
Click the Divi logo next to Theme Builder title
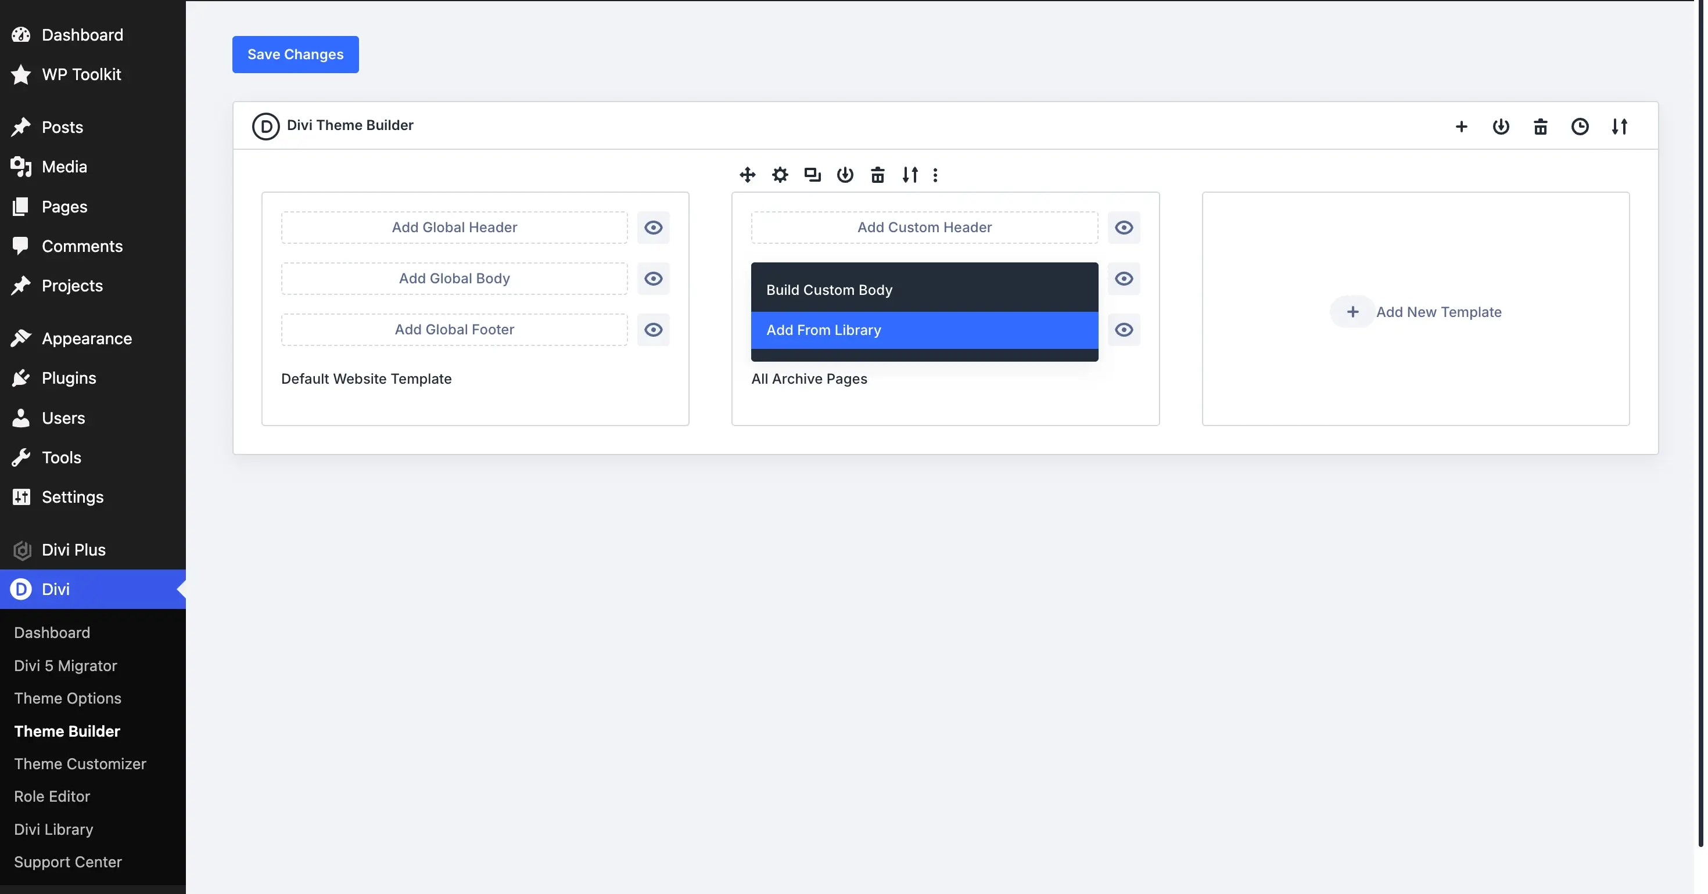(265, 126)
